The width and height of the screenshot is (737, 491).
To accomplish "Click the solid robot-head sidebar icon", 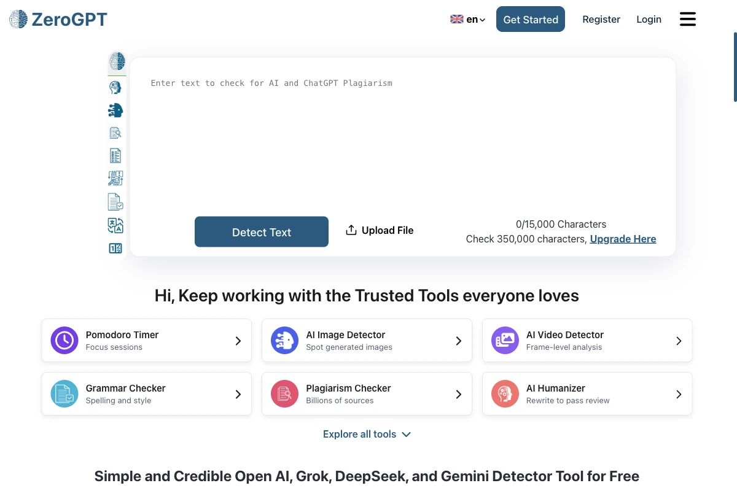I will click(115, 110).
